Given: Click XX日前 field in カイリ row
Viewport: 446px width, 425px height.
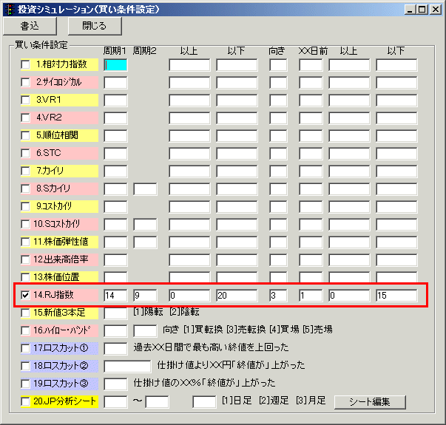Looking at the screenshot, I should pyautogui.click(x=311, y=171).
